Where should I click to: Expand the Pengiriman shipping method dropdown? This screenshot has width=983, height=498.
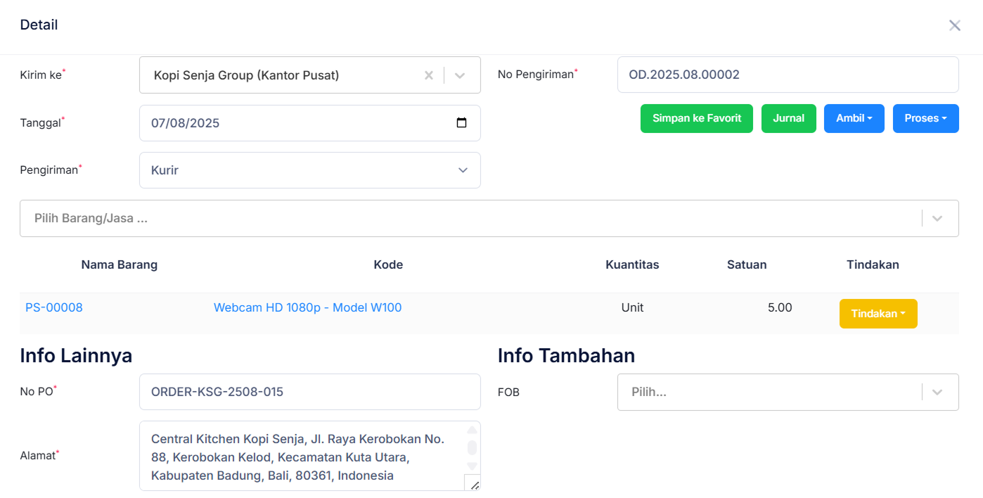click(x=463, y=170)
